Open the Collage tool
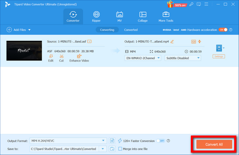 pos(143,16)
